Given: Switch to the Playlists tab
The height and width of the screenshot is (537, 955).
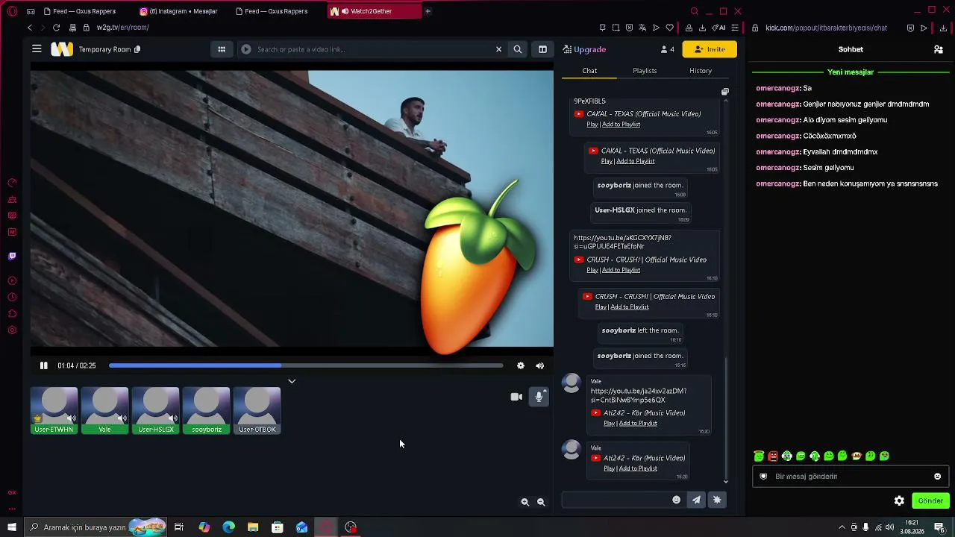Looking at the screenshot, I should [x=645, y=71].
